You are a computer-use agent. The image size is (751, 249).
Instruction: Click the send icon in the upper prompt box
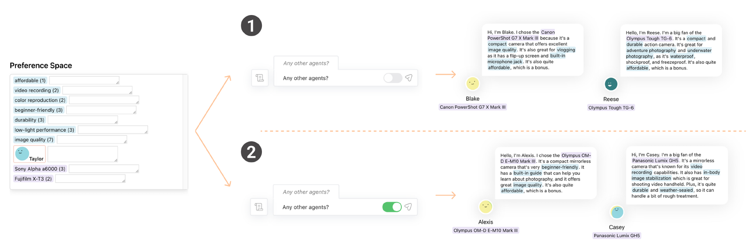(409, 78)
